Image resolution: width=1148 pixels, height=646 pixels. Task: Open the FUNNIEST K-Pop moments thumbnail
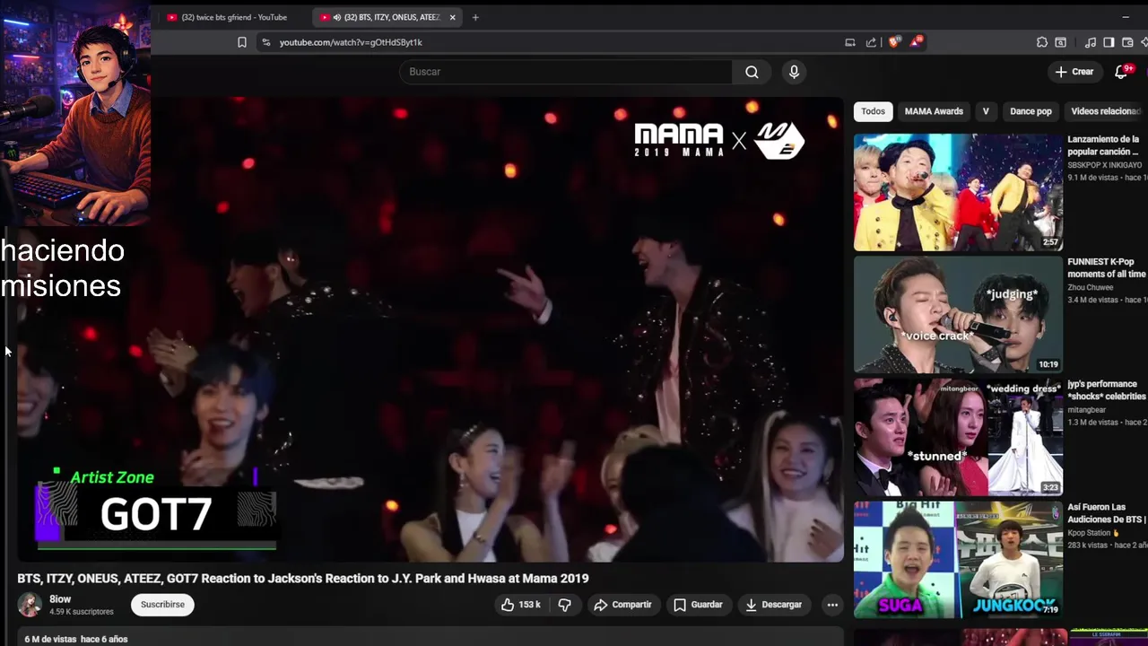(x=958, y=315)
